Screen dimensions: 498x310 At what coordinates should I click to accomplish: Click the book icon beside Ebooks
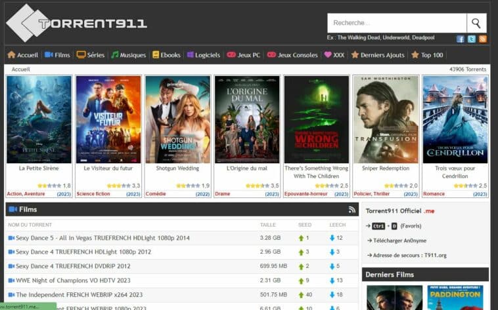(x=156, y=55)
